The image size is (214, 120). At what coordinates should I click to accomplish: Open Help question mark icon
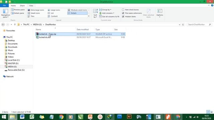coord(212,5)
